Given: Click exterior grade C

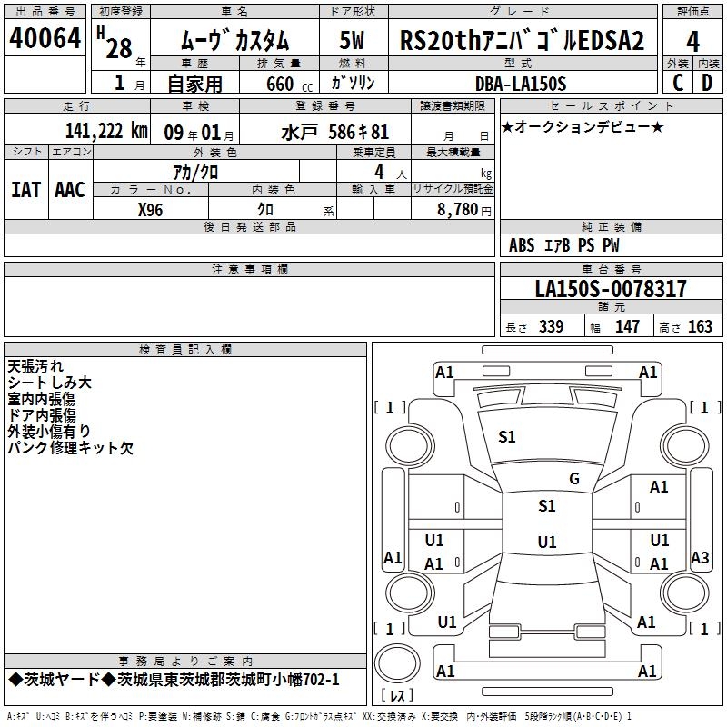Looking at the screenshot, I should [x=677, y=83].
